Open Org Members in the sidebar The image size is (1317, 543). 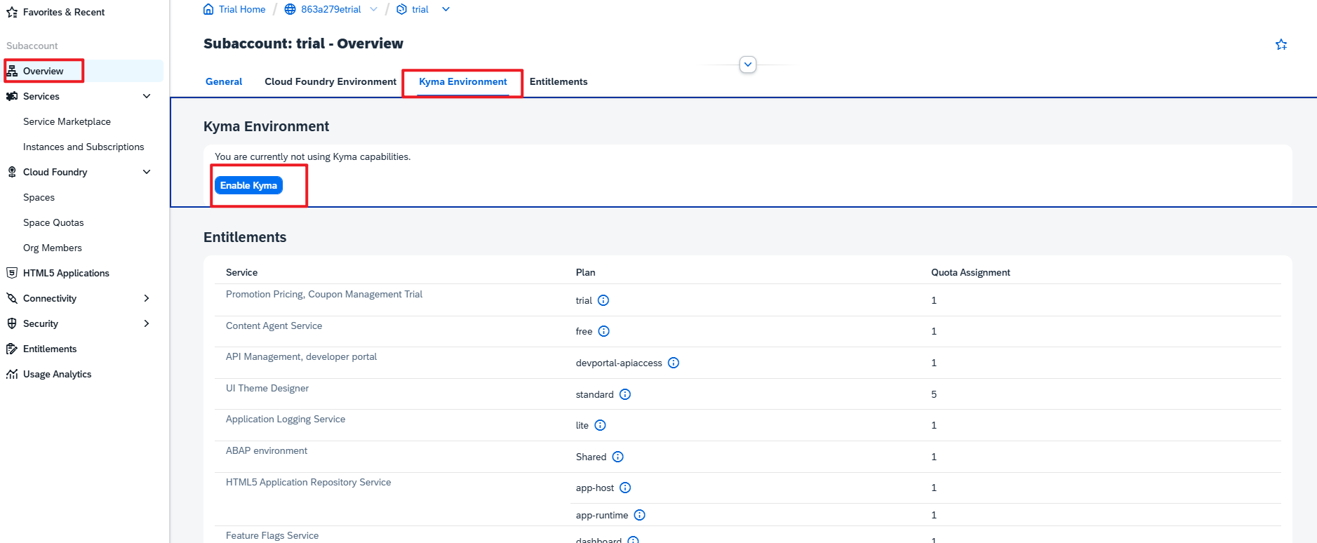(53, 248)
